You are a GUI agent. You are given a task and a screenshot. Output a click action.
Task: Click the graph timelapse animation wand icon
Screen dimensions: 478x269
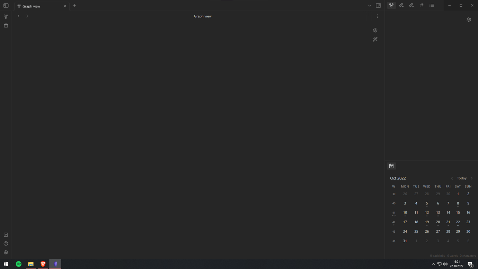[x=375, y=40]
